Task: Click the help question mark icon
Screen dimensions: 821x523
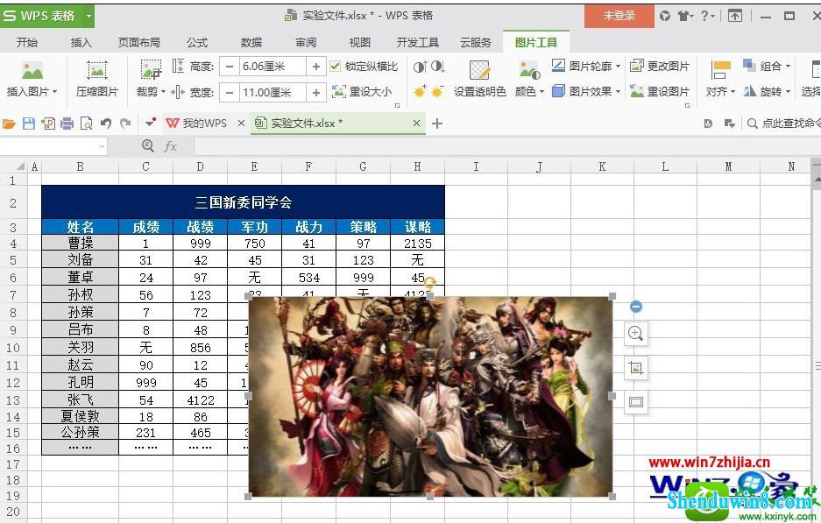Action: (x=704, y=17)
